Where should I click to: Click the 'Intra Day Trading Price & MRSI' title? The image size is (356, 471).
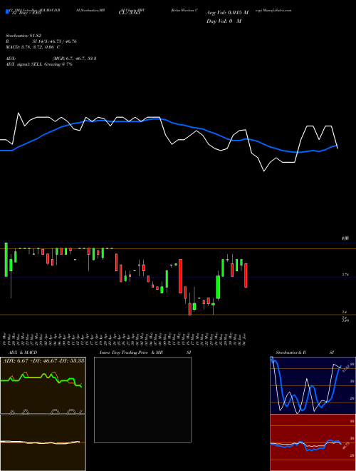click(145, 353)
